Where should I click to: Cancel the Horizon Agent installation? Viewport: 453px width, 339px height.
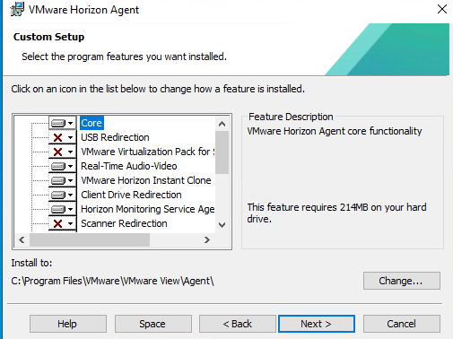[402, 324]
